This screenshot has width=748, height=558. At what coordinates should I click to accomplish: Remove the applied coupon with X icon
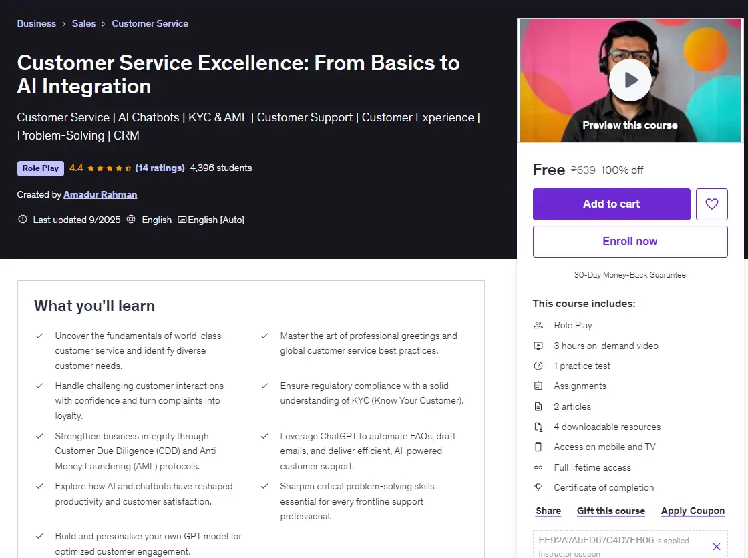pos(716,547)
